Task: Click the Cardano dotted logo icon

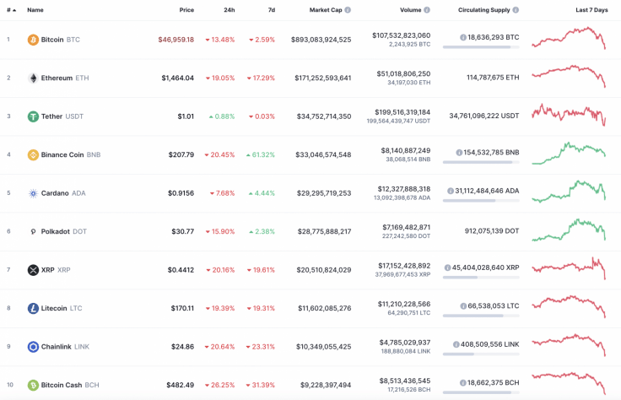Action: click(33, 193)
